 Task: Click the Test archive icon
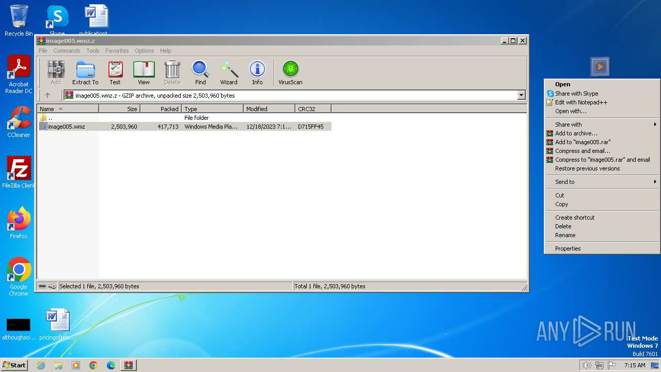[x=115, y=73]
